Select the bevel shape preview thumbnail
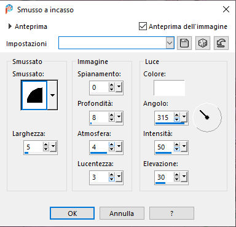Viewport: 236px width, 227px height. pos(34,95)
